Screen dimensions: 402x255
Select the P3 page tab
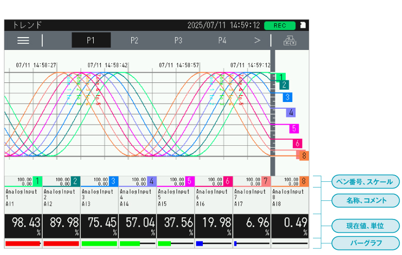tap(178, 40)
